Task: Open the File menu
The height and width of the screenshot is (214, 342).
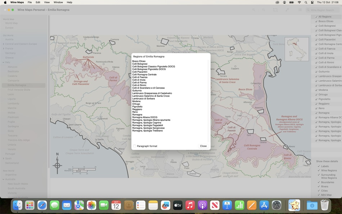Action: (30, 3)
